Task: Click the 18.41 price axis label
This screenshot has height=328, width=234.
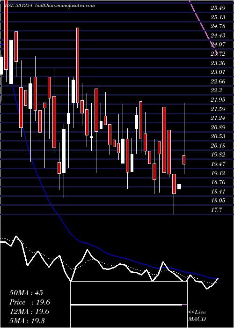Action: coord(218,192)
